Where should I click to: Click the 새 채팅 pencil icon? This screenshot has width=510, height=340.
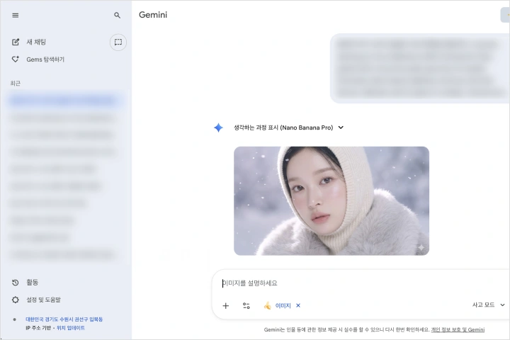pyautogui.click(x=16, y=42)
